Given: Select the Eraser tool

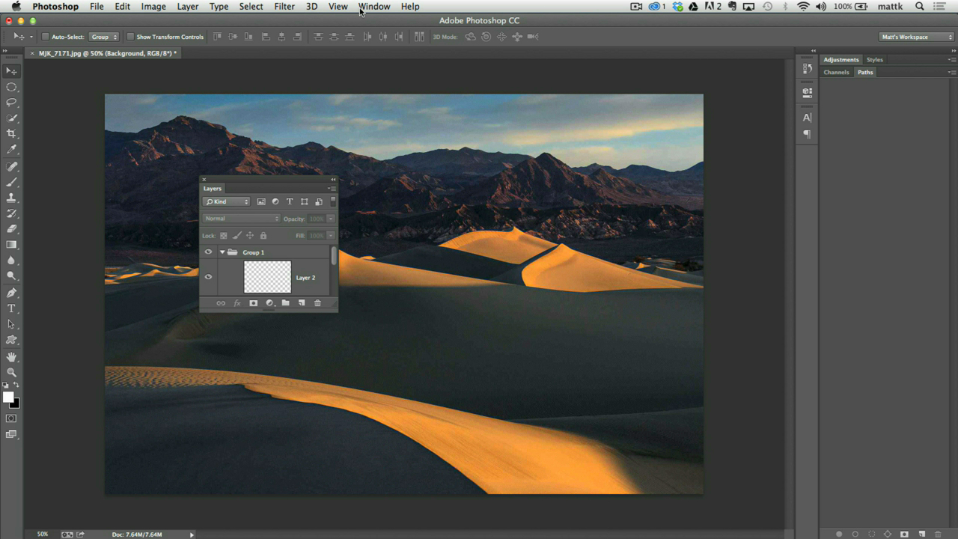Looking at the screenshot, I should (11, 229).
